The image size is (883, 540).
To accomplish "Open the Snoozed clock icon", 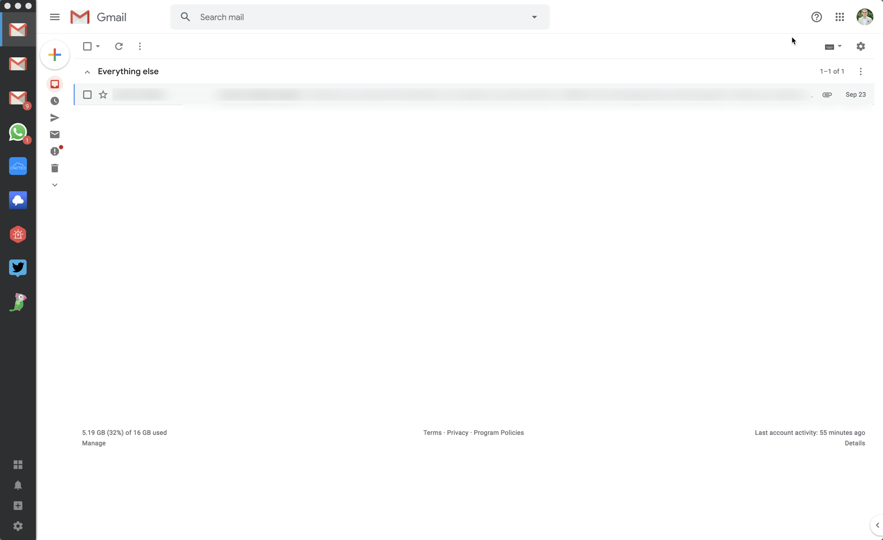I will [x=55, y=101].
